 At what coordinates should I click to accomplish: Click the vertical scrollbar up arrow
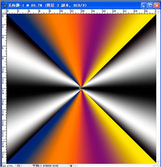click(x=158, y=12)
